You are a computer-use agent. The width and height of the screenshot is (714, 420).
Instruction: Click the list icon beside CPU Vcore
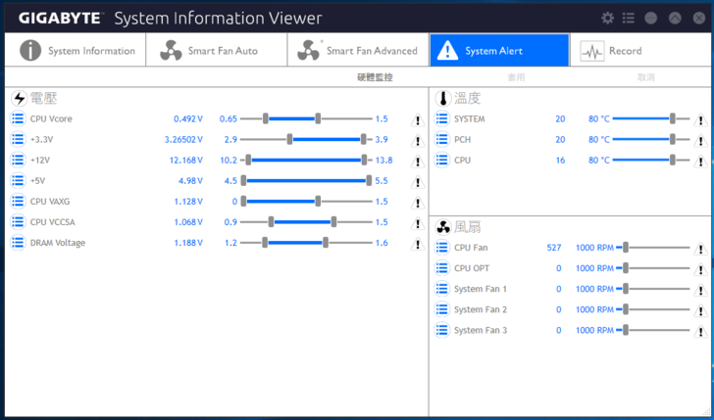18,118
